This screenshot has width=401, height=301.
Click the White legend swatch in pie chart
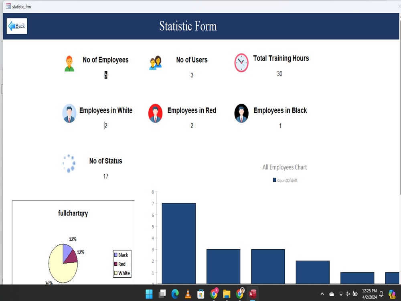(x=115, y=273)
